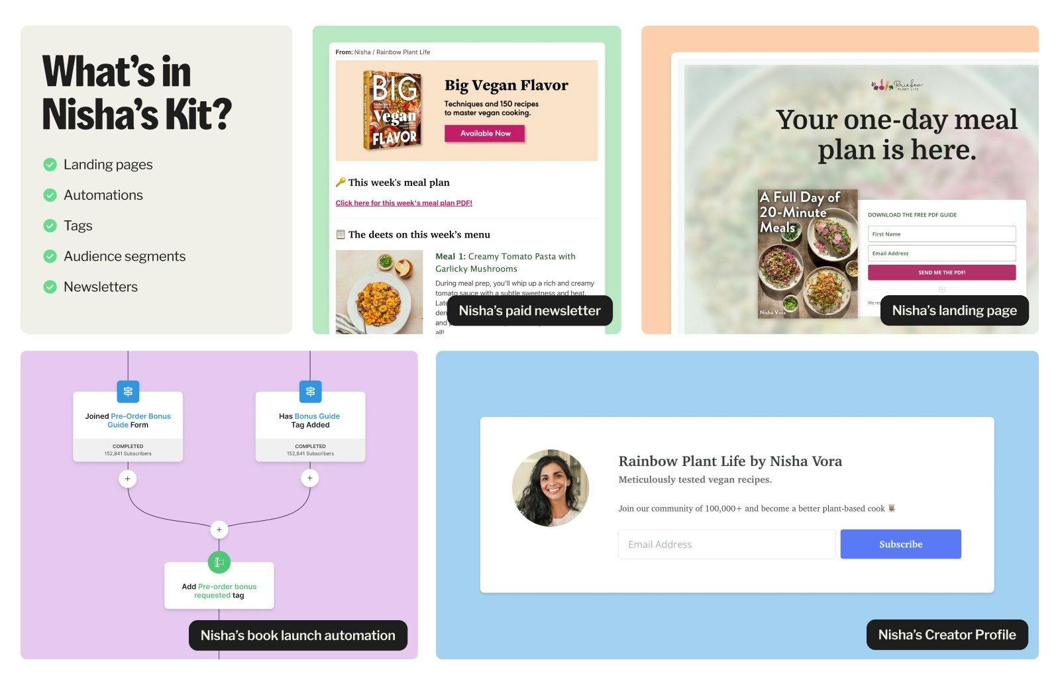
Task: Click the green tag action icon above Add Pre-order bonus
Action: (219, 562)
